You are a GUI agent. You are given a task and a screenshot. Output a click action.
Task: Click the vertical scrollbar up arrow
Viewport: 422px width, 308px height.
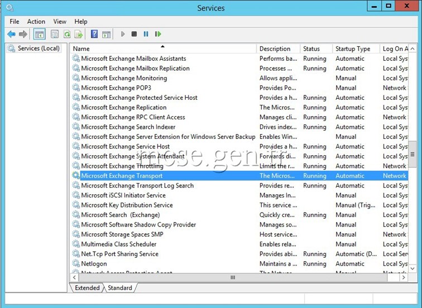coord(413,49)
